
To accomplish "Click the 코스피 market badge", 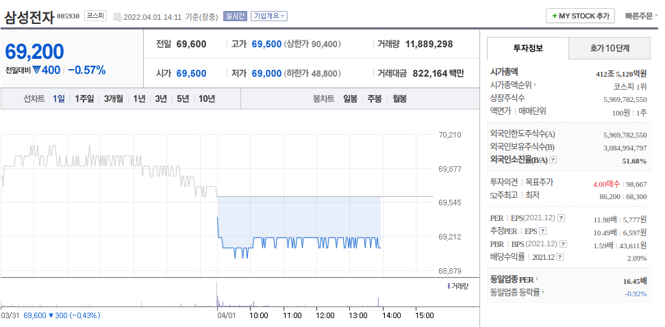I will point(95,16).
